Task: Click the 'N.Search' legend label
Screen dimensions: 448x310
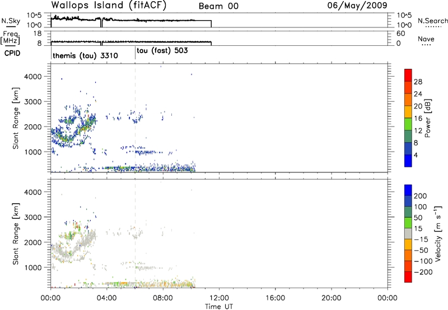Action: (x=432, y=21)
